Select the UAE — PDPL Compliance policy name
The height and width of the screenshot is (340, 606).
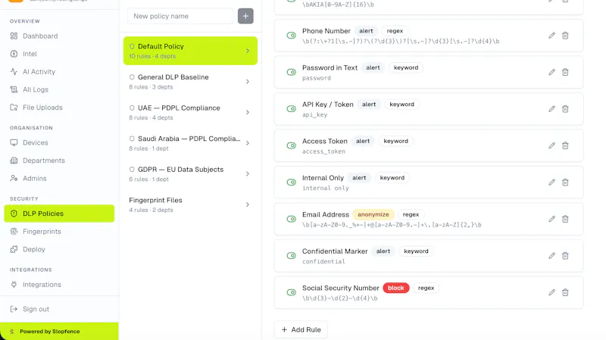pyautogui.click(x=179, y=108)
